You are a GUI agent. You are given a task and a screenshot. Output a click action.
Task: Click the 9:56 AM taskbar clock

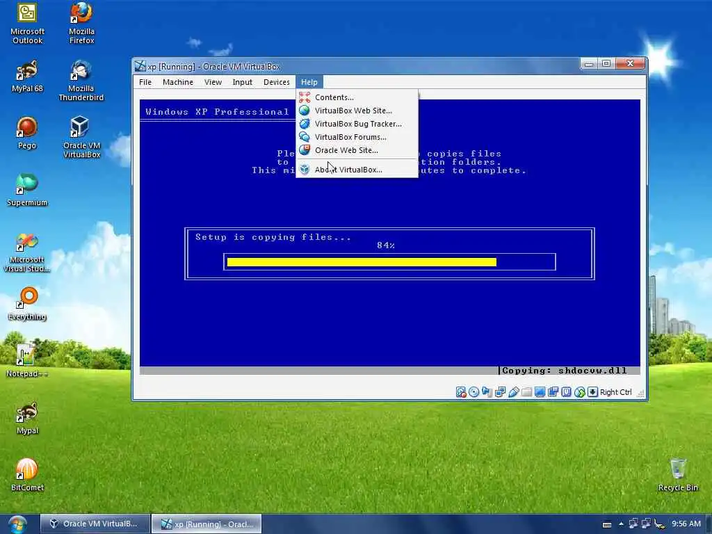pos(686,524)
